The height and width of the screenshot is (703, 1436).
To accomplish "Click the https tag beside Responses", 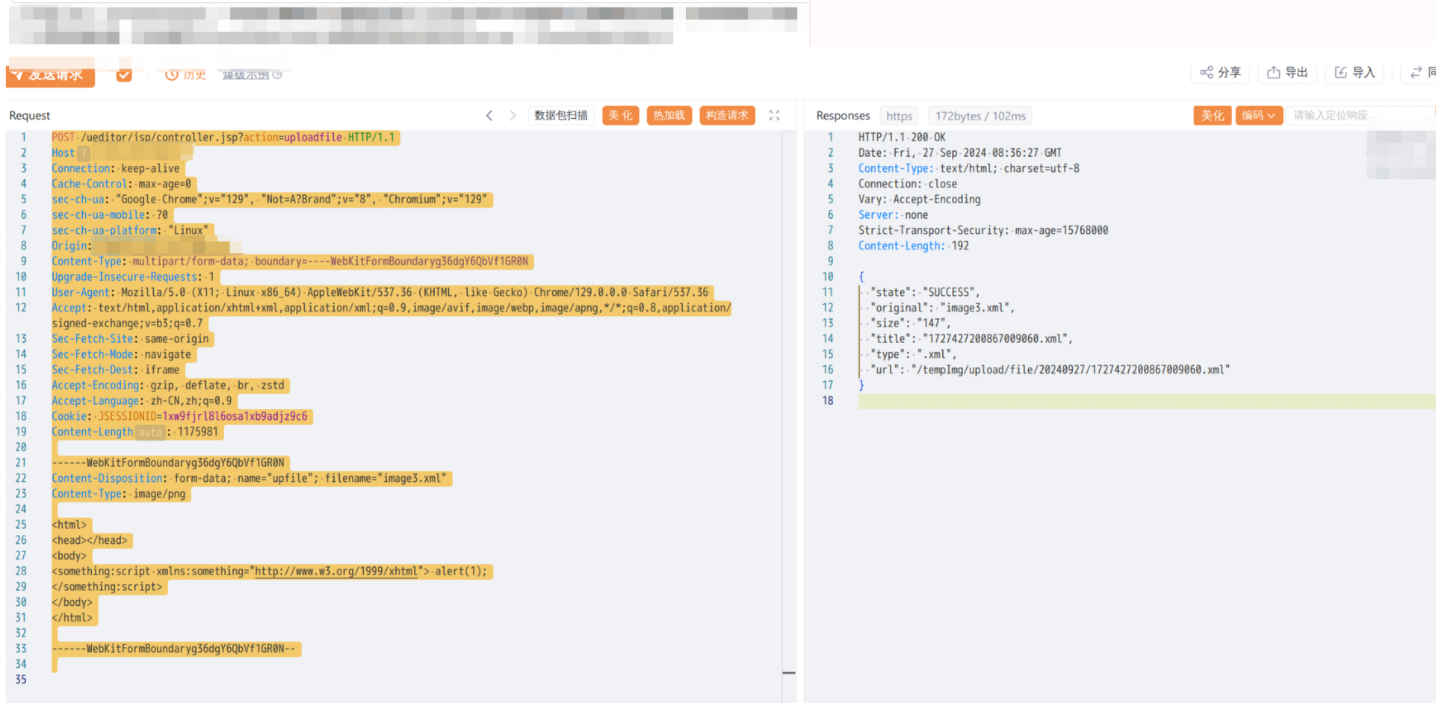I will (899, 117).
